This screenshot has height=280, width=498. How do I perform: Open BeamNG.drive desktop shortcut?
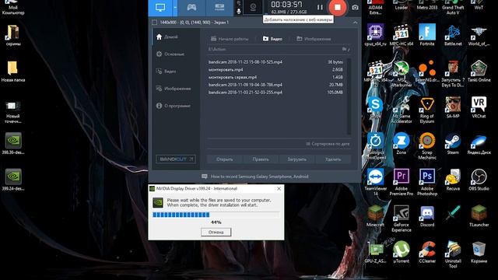click(x=427, y=71)
